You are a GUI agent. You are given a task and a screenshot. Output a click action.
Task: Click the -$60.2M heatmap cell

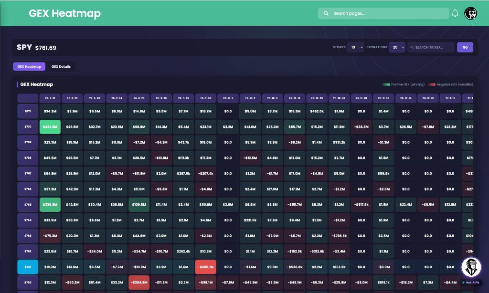[73, 283]
